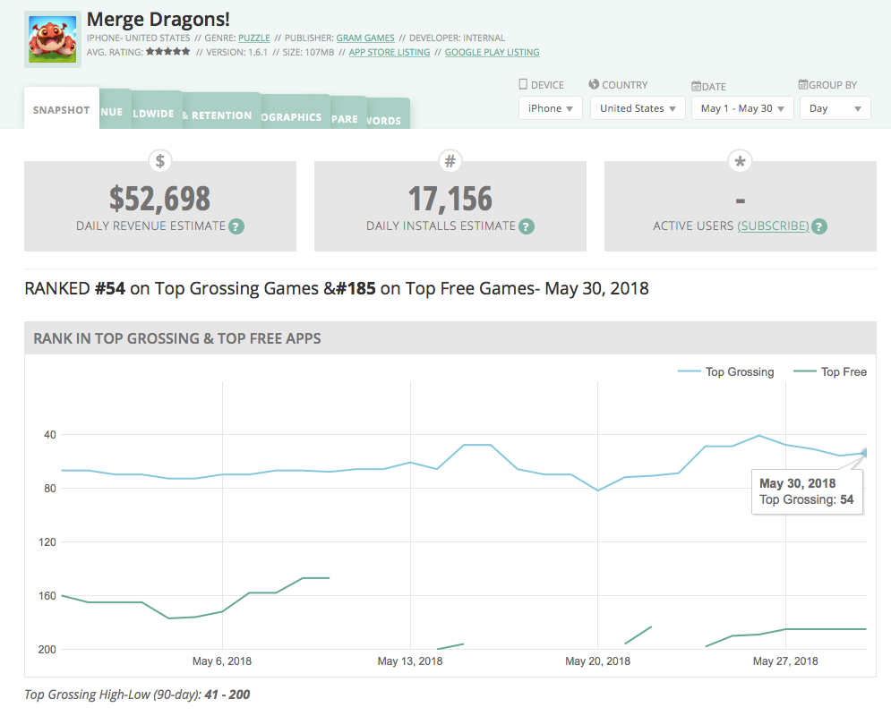Open the United States country dropdown
Viewport: 891px width, 716px height.
coord(638,108)
